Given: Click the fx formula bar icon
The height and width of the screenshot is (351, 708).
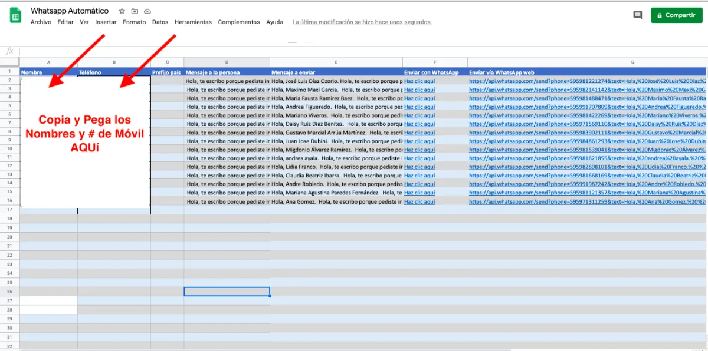Looking at the screenshot, I should 9,51.
